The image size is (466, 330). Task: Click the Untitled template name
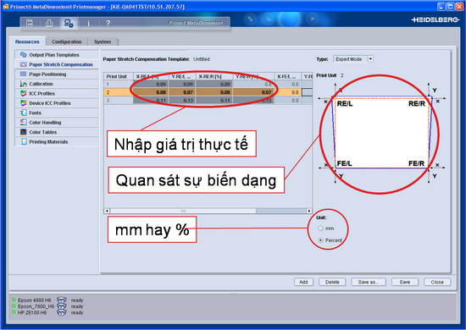point(201,59)
